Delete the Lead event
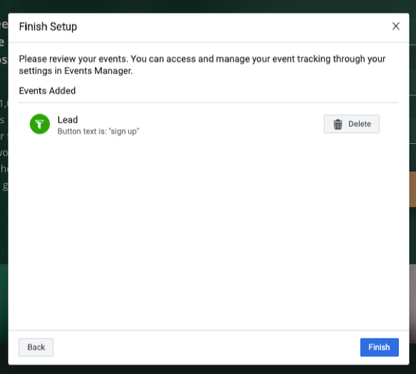Viewport: 416px width, 374px height. (352, 124)
